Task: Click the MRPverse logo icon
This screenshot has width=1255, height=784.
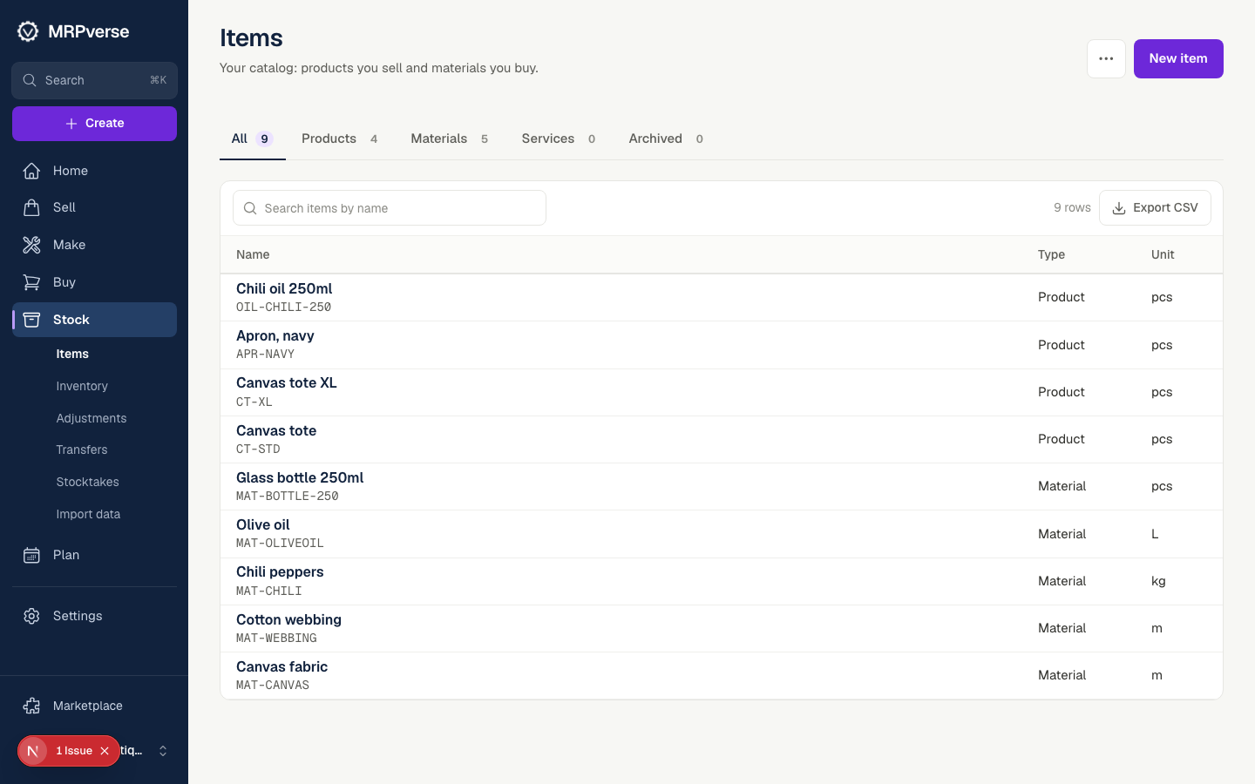Action: 28,31
